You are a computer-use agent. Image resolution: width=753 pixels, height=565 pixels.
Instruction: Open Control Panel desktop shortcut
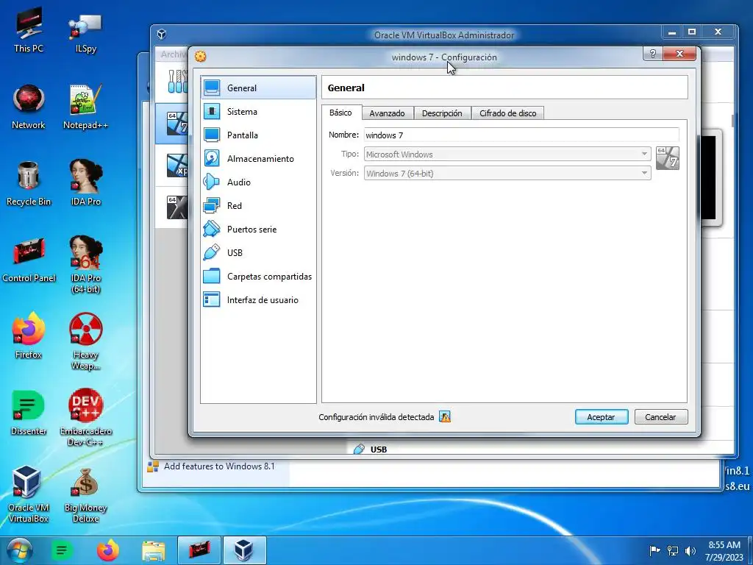pyautogui.click(x=29, y=260)
